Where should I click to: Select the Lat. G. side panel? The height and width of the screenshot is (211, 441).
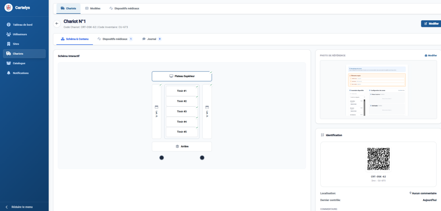point(156,111)
